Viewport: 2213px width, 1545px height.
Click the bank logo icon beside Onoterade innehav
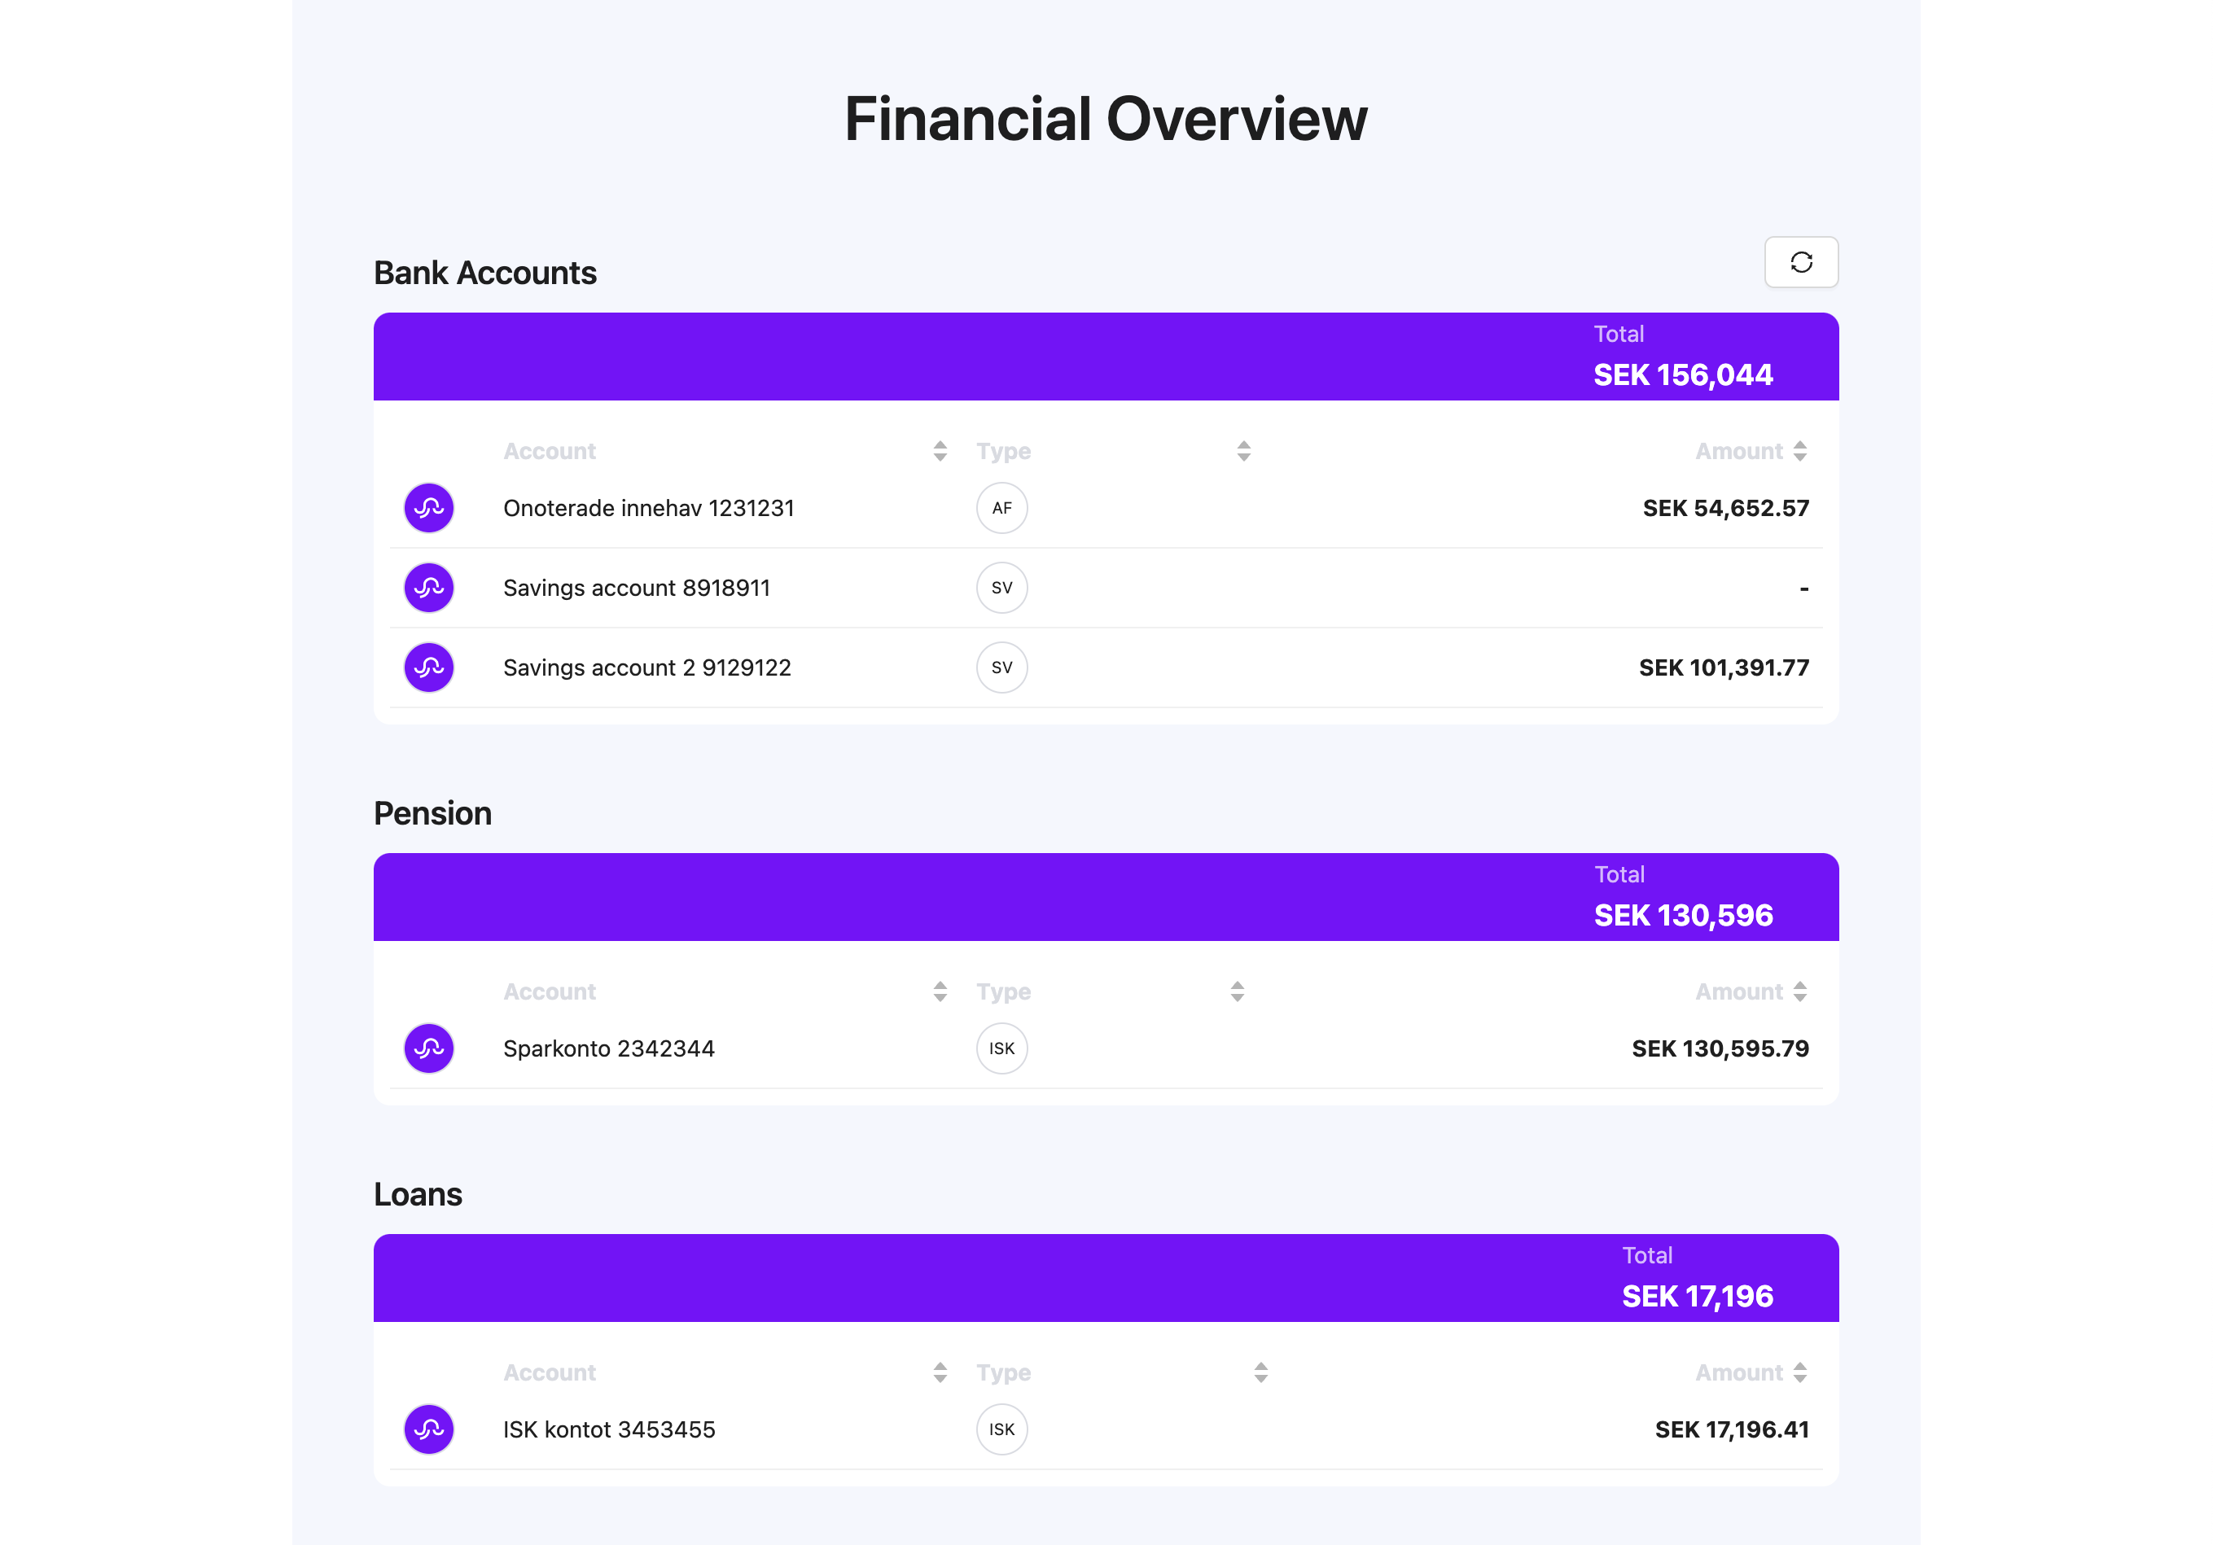(428, 508)
